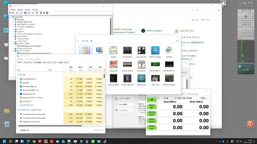257x144 pixels.
Task: Open Google Chrome from the taskbar
Action: (x=34, y=141)
